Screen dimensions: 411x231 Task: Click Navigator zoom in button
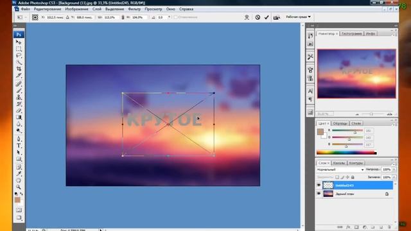(390, 114)
